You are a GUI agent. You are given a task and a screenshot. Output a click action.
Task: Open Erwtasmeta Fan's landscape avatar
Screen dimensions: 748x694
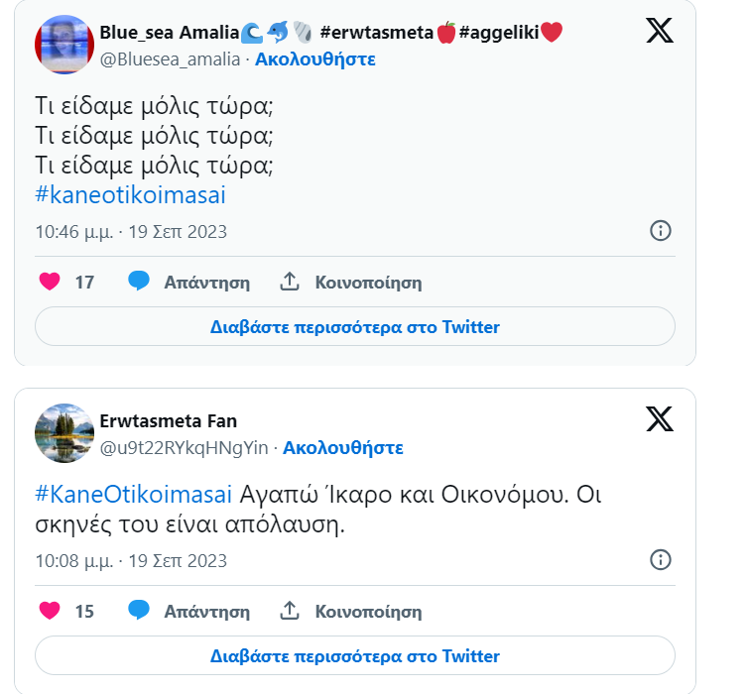click(64, 433)
